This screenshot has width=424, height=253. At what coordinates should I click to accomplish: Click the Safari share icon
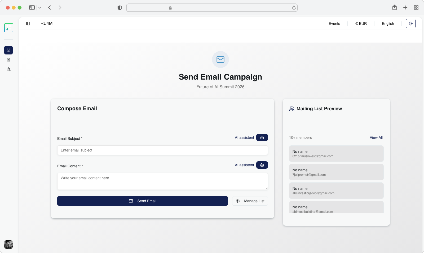coord(394,8)
